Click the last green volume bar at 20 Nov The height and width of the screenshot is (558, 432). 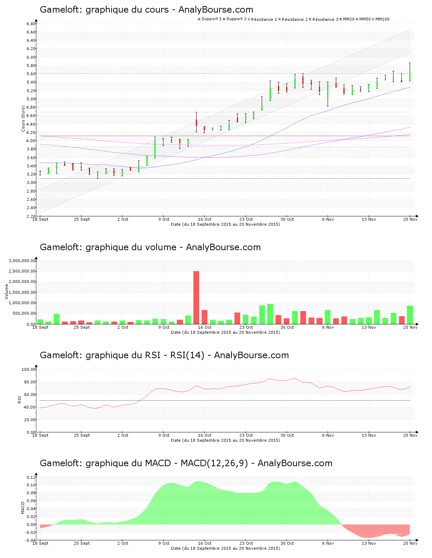(410, 315)
